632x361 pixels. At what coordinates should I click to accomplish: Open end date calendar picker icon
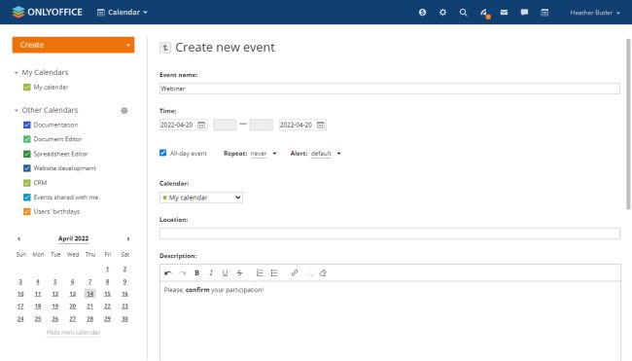tap(321, 126)
